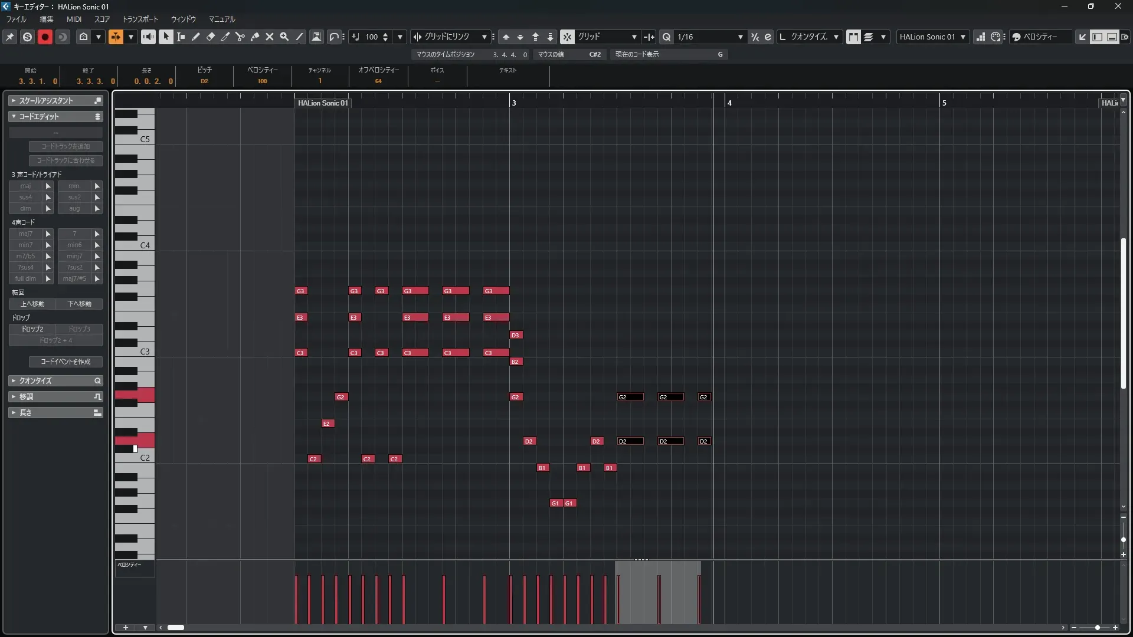This screenshot has height=637, width=1133.
Task: Select the Mute X tool
Action: (270, 37)
